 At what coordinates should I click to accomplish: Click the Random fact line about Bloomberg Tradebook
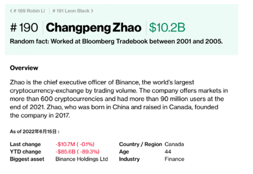click(x=116, y=41)
